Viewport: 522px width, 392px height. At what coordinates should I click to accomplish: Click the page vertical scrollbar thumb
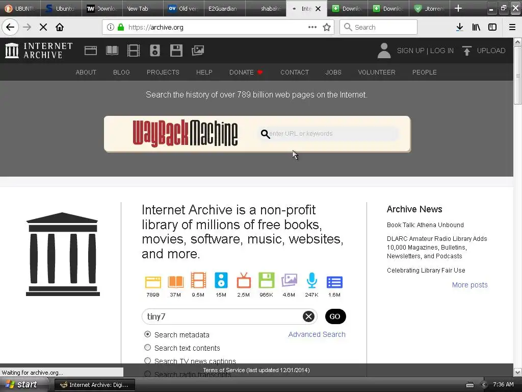pyautogui.click(x=518, y=76)
